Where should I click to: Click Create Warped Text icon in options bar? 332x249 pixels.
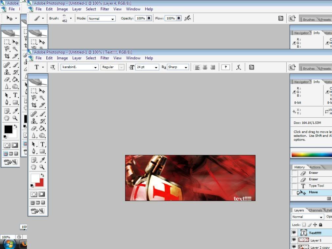tap(239, 67)
